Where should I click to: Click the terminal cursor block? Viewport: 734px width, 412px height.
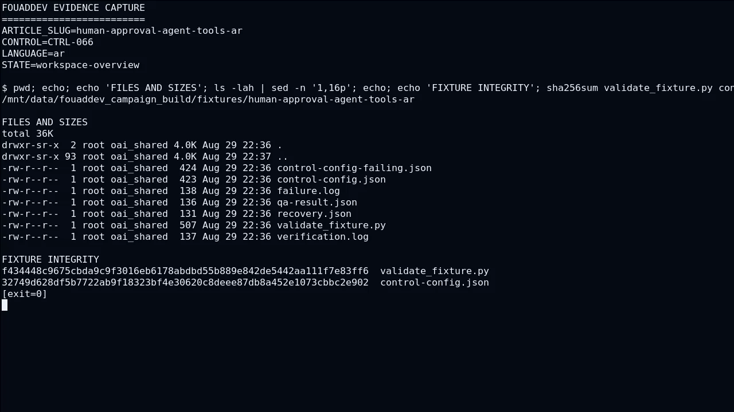[5, 305]
